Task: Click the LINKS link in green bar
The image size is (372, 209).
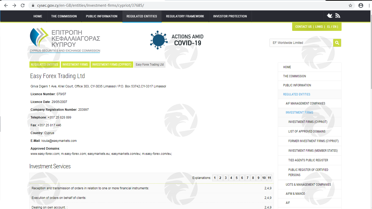Action: [319, 27]
